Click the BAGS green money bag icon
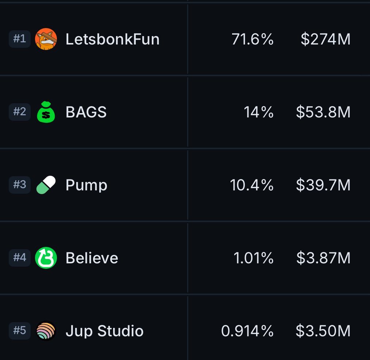Image resolution: width=370 pixels, height=360 pixels. pos(46,112)
